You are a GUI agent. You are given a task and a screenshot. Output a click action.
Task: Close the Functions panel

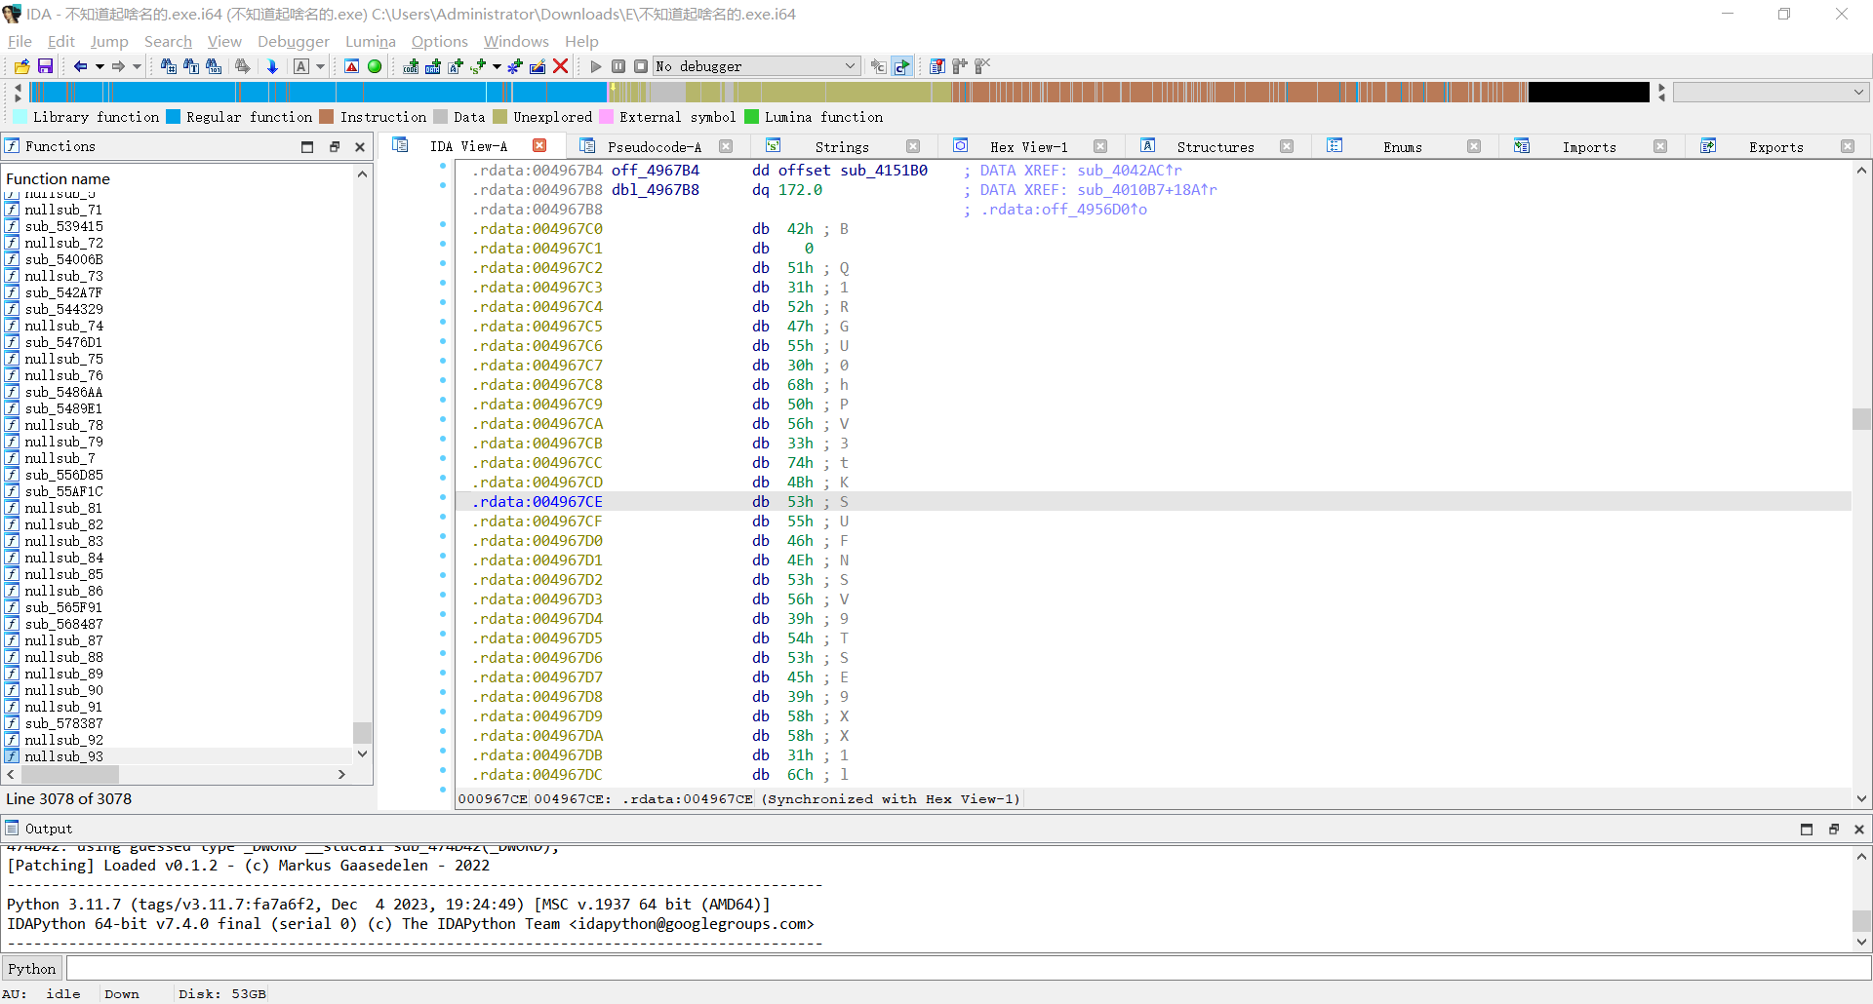tap(360, 146)
